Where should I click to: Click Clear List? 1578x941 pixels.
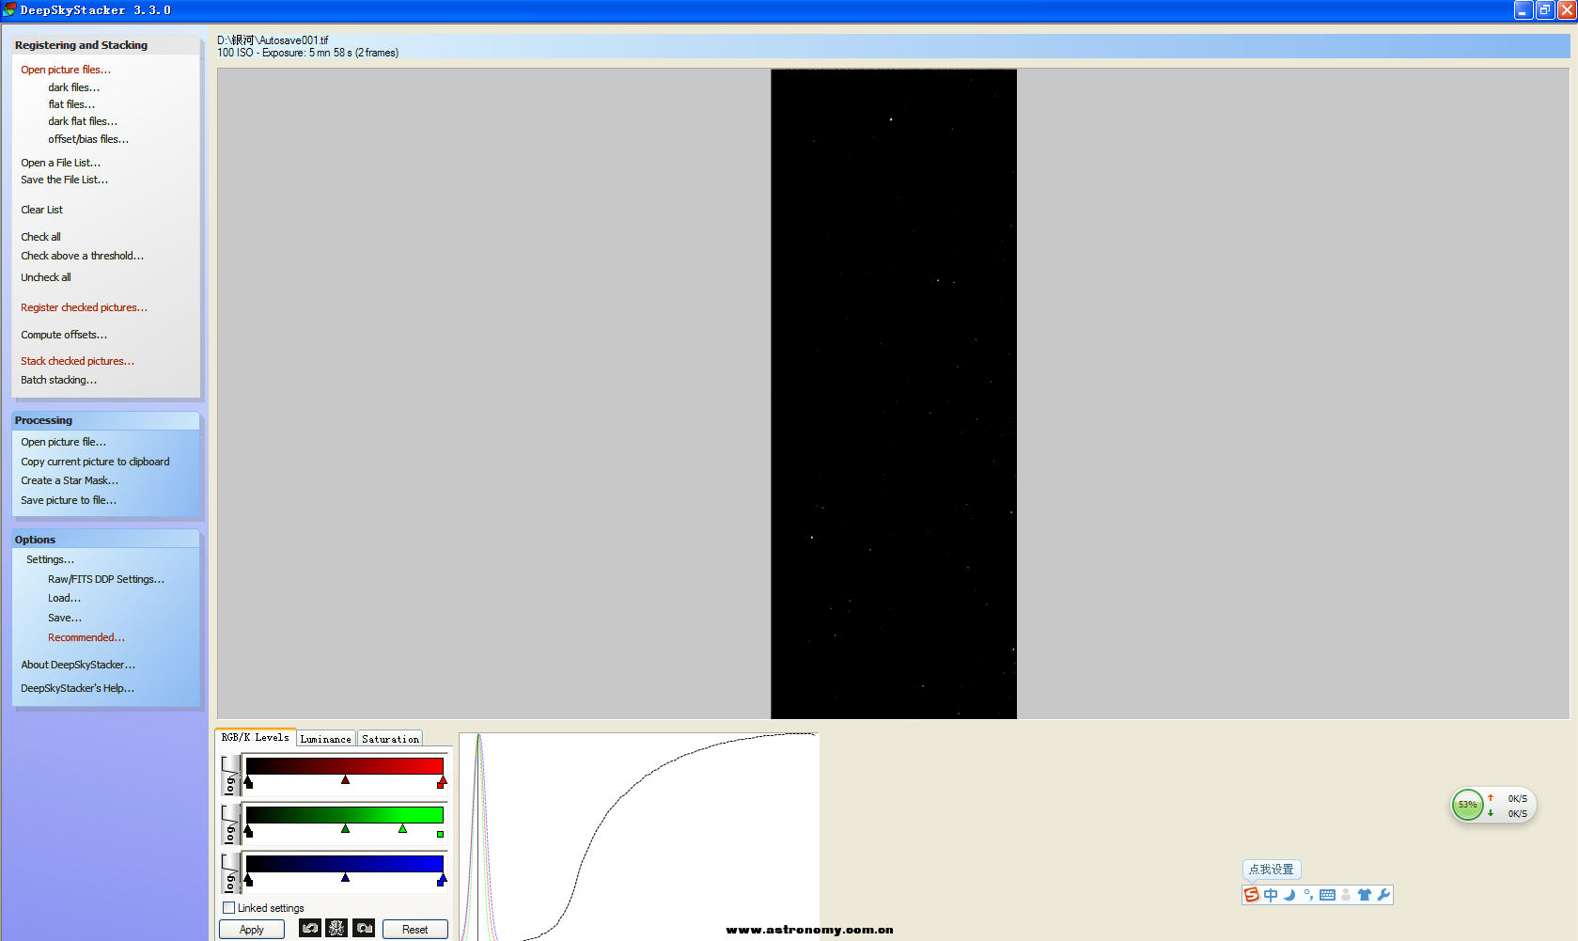pos(41,210)
